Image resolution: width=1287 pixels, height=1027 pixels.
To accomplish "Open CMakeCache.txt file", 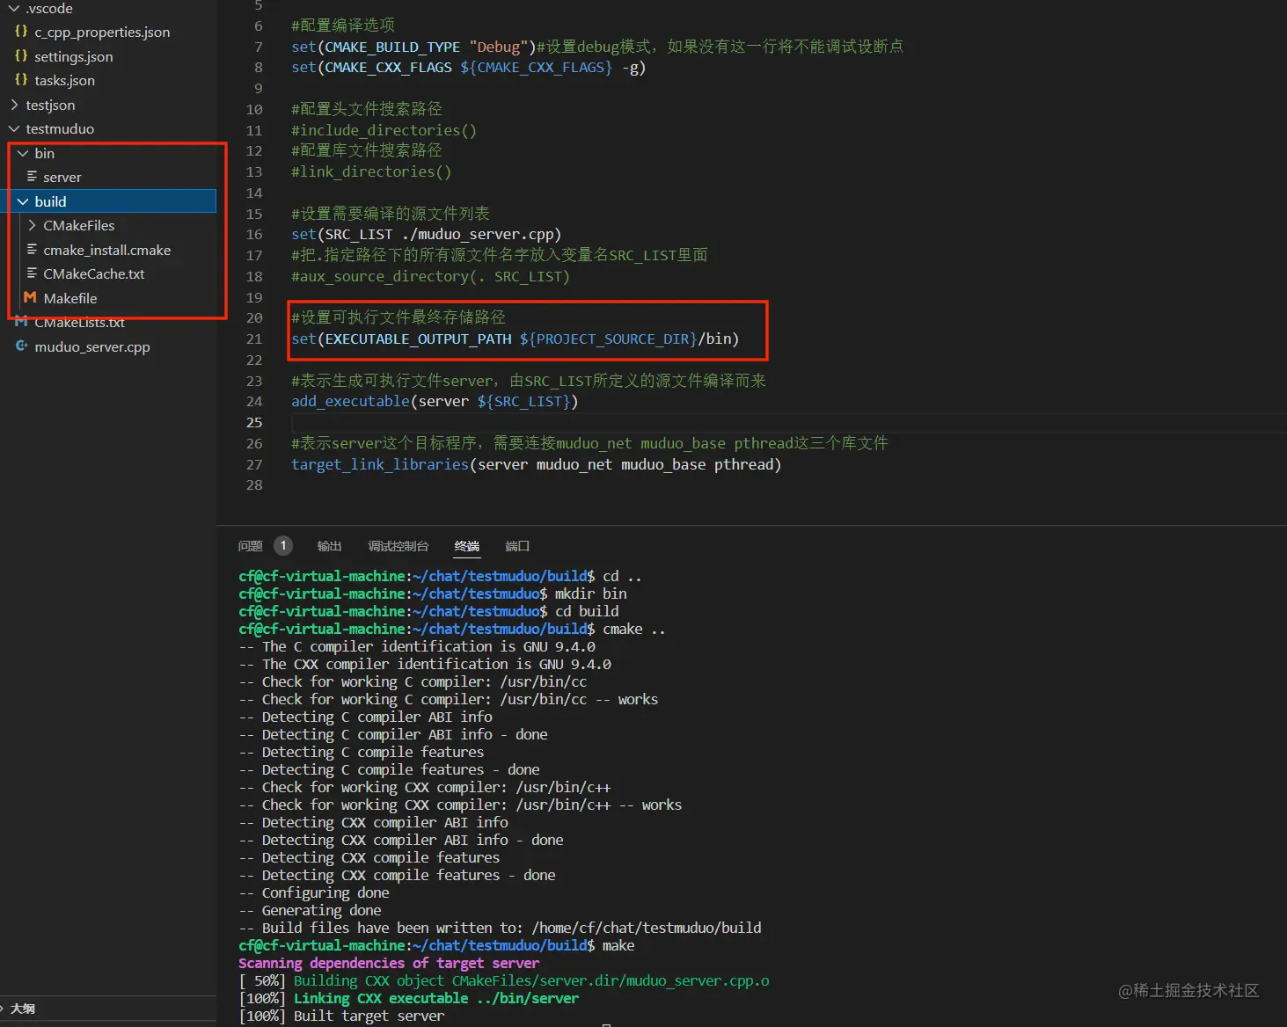I will 94,273.
